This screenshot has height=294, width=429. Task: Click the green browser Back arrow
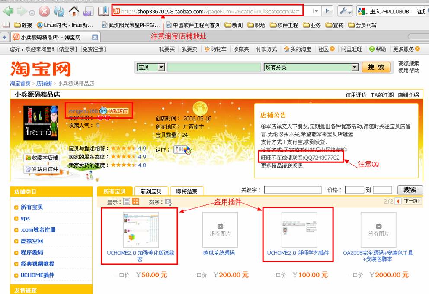click(x=8, y=11)
